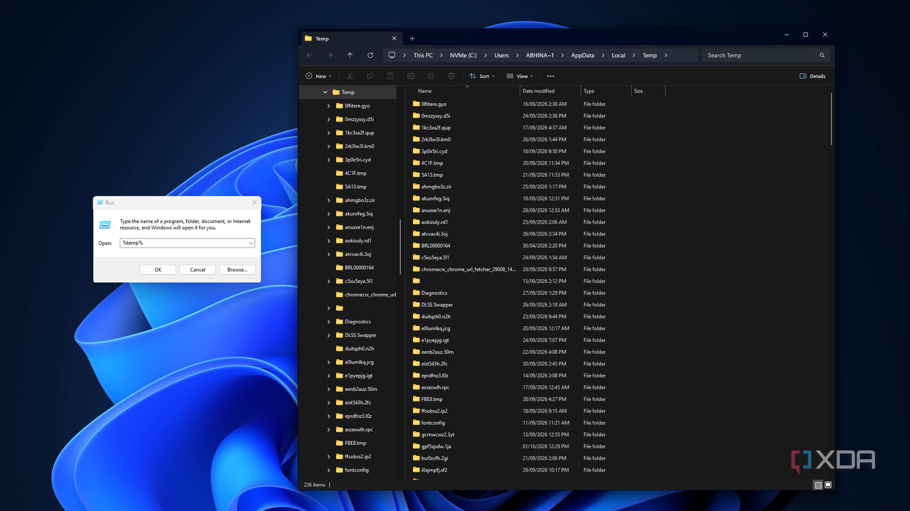Collapse the Temp folder in tree
Viewport: 910px width, 511px height.
pyautogui.click(x=325, y=93)
